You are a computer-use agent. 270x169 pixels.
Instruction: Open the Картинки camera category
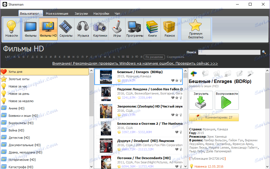(x=100, y=29)
